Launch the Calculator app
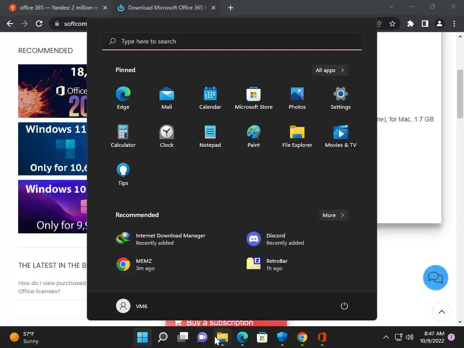 [x=123, y=136]
